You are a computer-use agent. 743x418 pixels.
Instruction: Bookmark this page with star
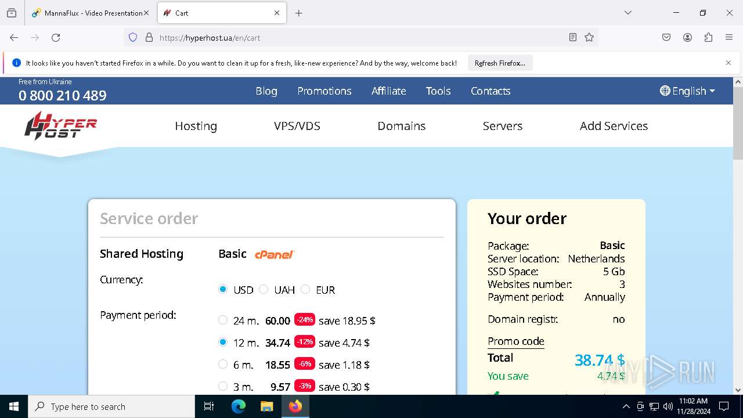(589, 37)
